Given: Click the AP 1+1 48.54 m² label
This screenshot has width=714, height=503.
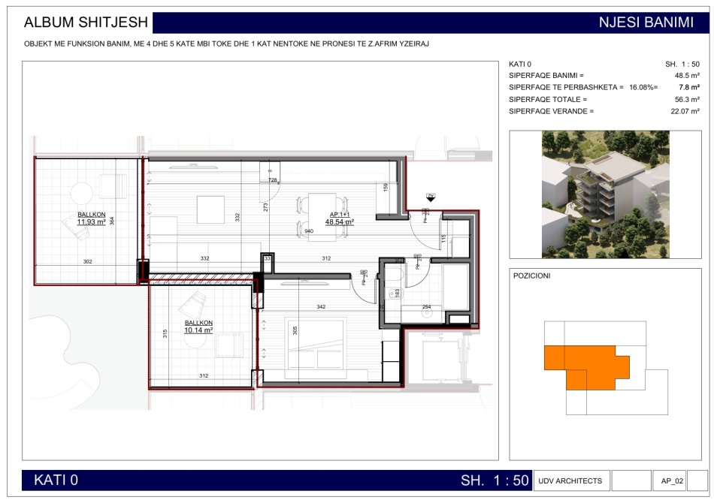Looking at the screenshot, I should pos(340,218).
